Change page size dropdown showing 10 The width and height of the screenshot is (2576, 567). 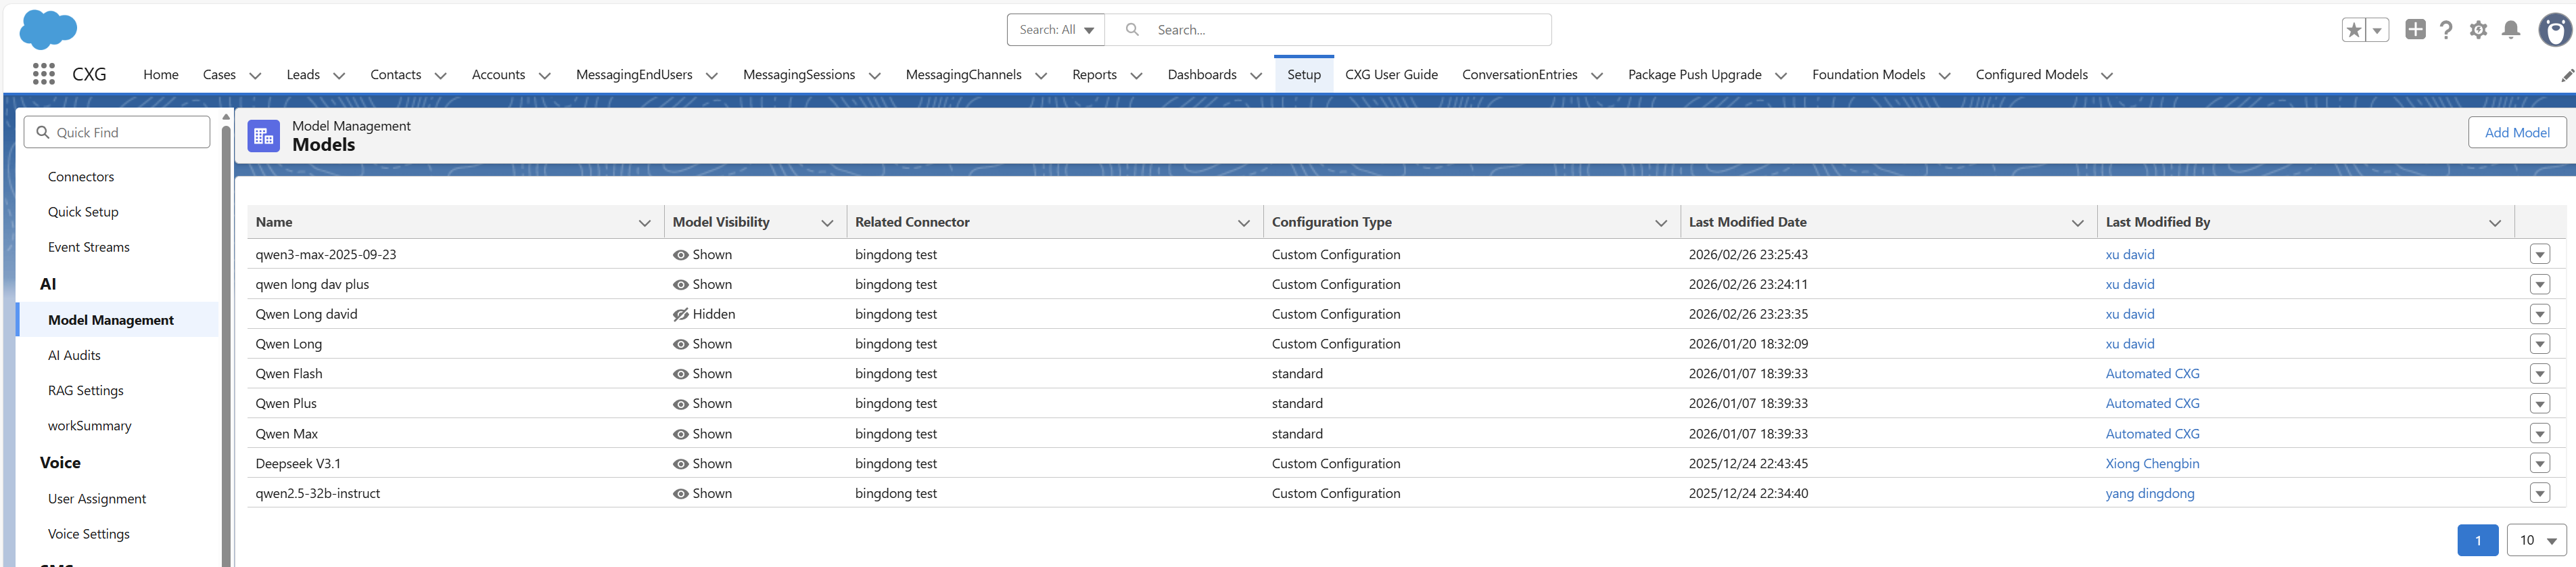click(2537, 540)
